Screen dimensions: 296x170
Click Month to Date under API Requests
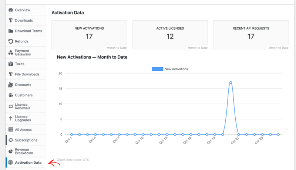click(278, 48)
